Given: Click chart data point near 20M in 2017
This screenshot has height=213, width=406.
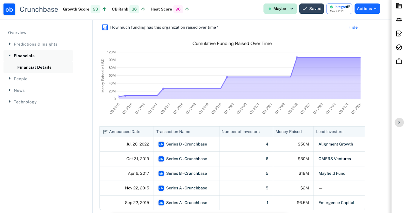Looking at the screenshot, I should 163,89.
